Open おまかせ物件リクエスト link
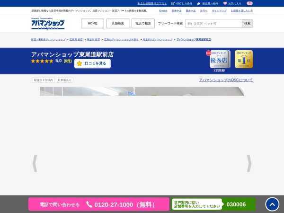 [x=152, y=3]
